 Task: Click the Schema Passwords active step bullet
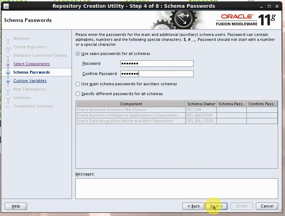pyautogui.click(x=8, y=73)
